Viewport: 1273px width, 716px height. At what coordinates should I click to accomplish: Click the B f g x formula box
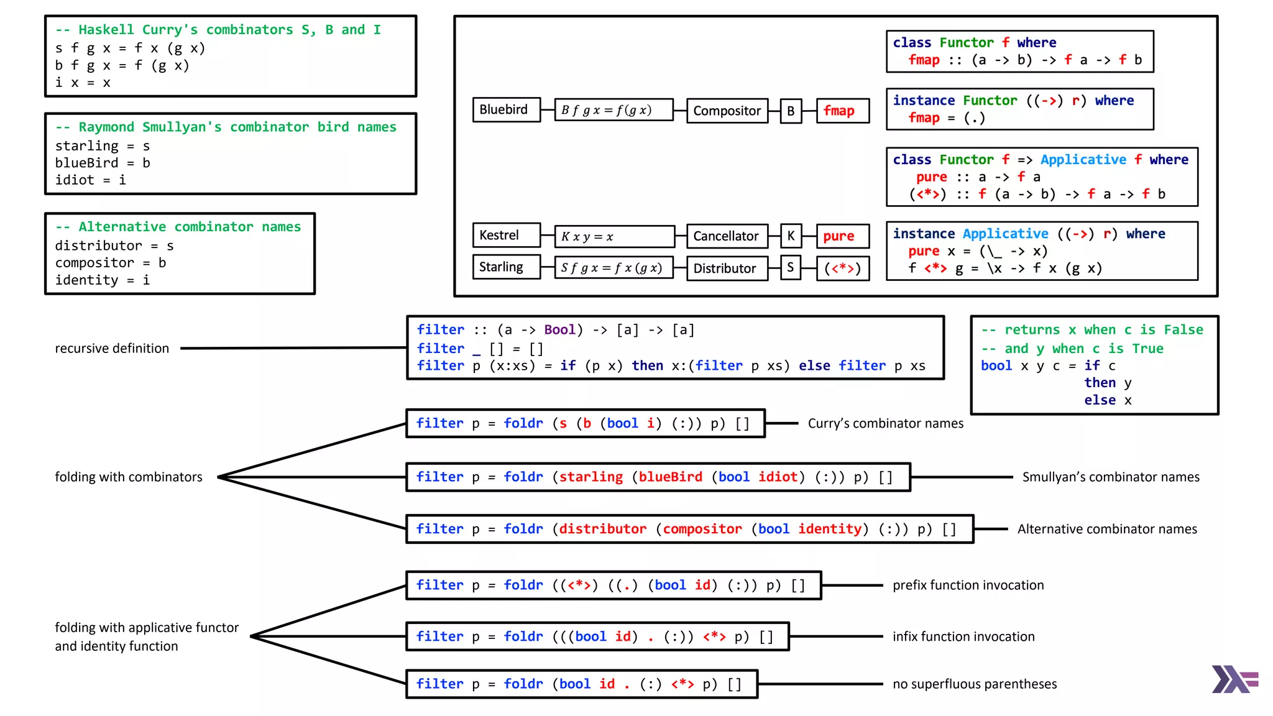tap(613, 110)
